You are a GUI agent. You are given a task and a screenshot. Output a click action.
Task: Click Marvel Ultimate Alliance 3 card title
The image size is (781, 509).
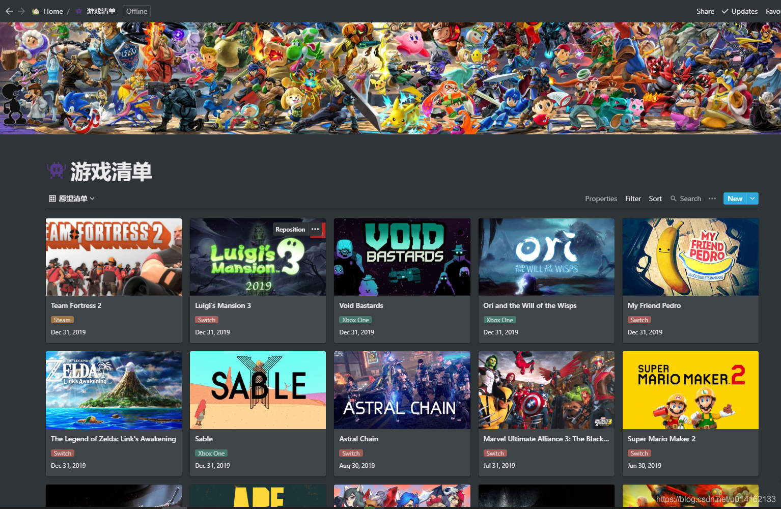[x=546, y=439]
